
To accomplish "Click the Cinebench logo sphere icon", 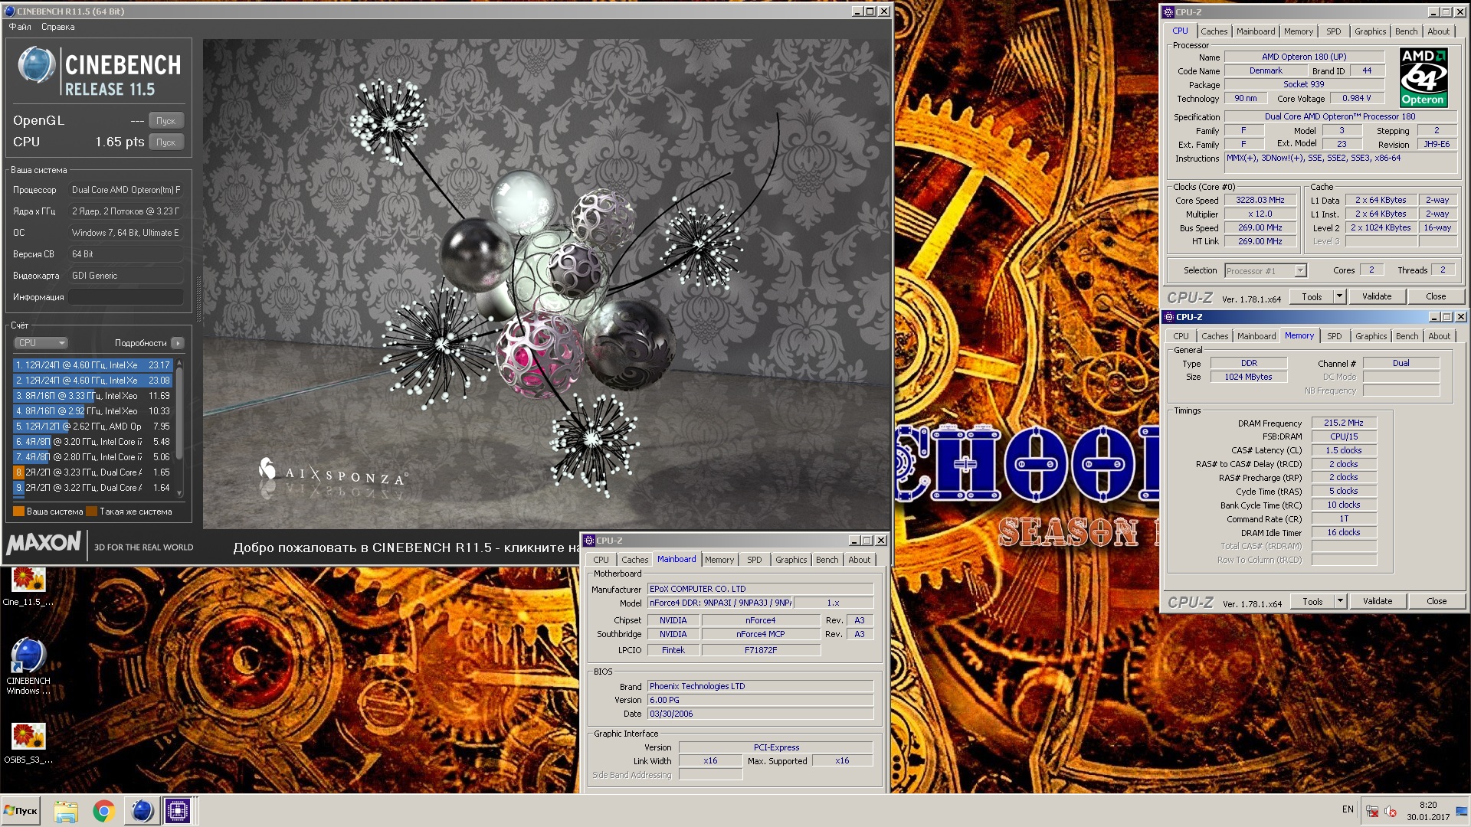I will 36,65.
